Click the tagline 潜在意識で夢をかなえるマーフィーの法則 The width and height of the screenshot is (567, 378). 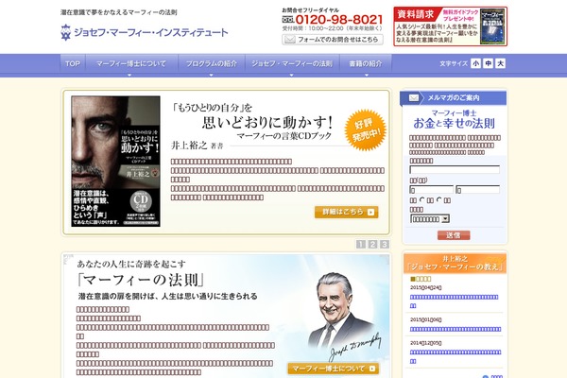click(119, 12)
